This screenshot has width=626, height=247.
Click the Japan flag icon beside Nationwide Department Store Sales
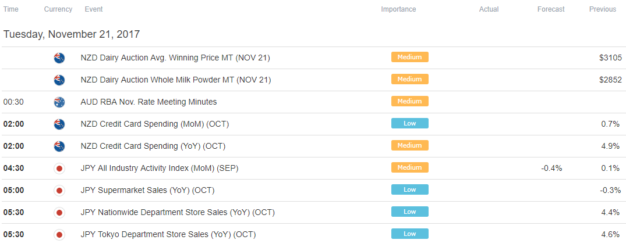(59, 213)
